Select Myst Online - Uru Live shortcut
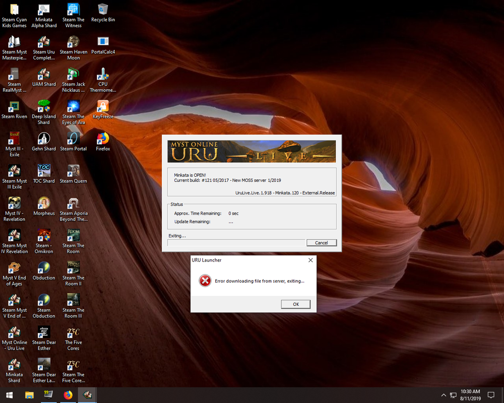Image resolution: width=504 pixels, height=403 pixels. tap(15, 339)
